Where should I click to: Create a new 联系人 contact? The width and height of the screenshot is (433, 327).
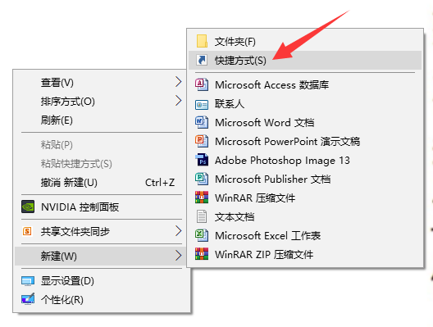pyautogui.click(x=305, y=104)
